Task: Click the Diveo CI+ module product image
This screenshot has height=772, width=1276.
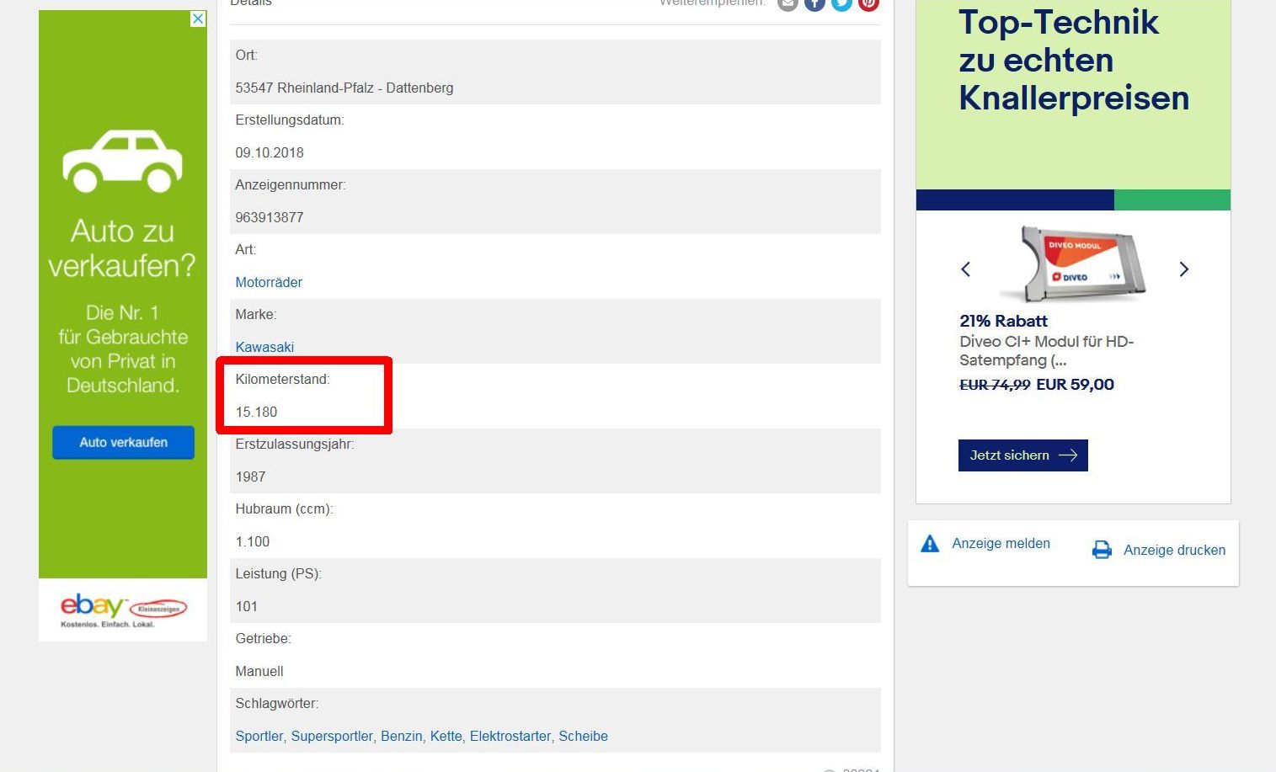Action: point(1076,264)
